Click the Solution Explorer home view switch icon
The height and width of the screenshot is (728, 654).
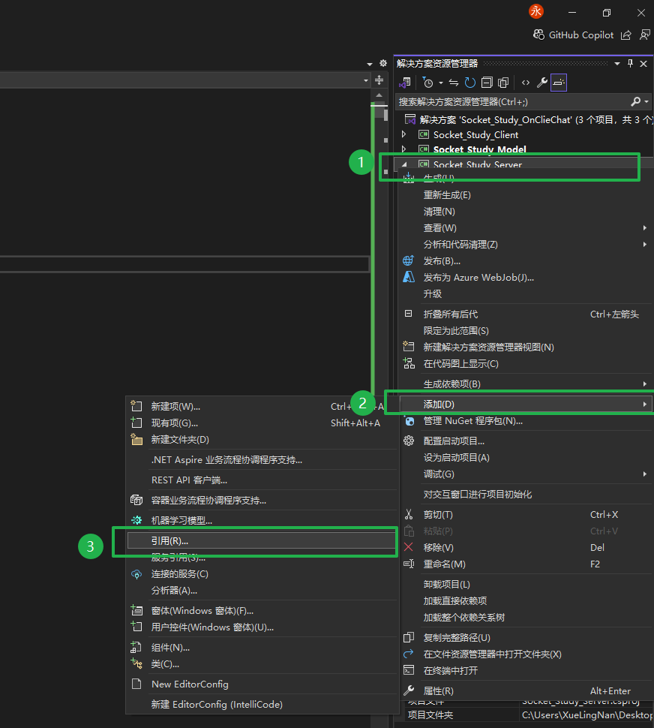point(405,83)
